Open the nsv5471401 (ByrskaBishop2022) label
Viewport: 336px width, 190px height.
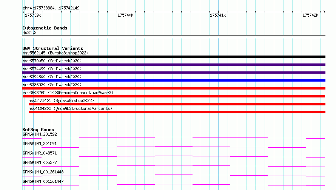click(x=61, y=100)
